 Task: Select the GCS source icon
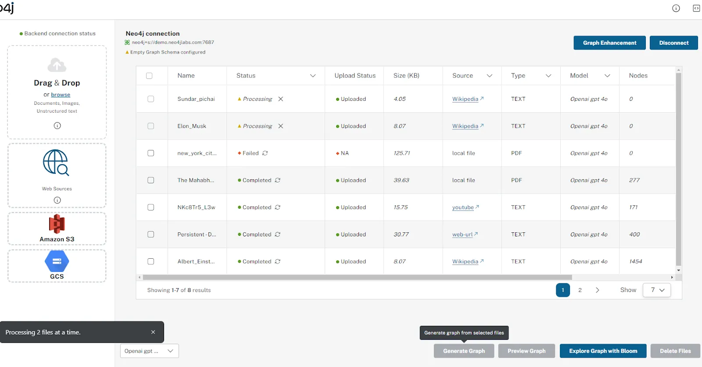[x=57, y=261]
